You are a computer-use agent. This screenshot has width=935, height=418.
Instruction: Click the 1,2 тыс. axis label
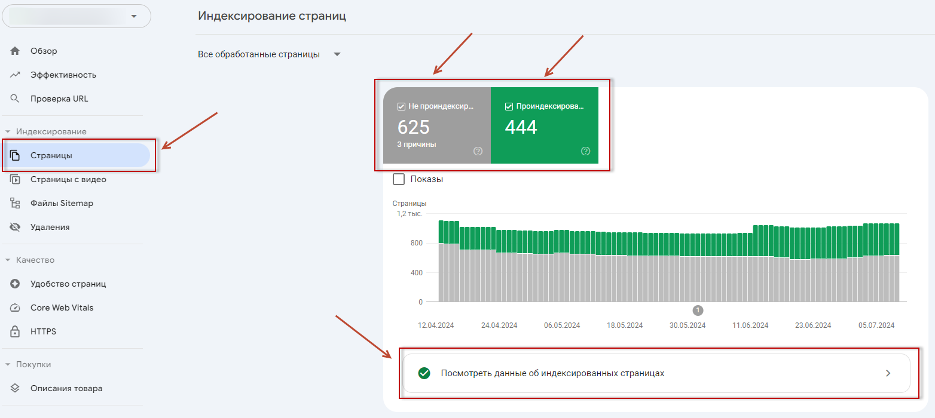pos(410,213)
